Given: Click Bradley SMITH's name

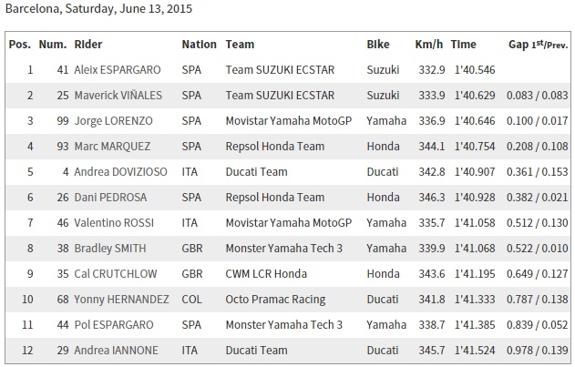Looking at the screenshot, I should point(110,249).
